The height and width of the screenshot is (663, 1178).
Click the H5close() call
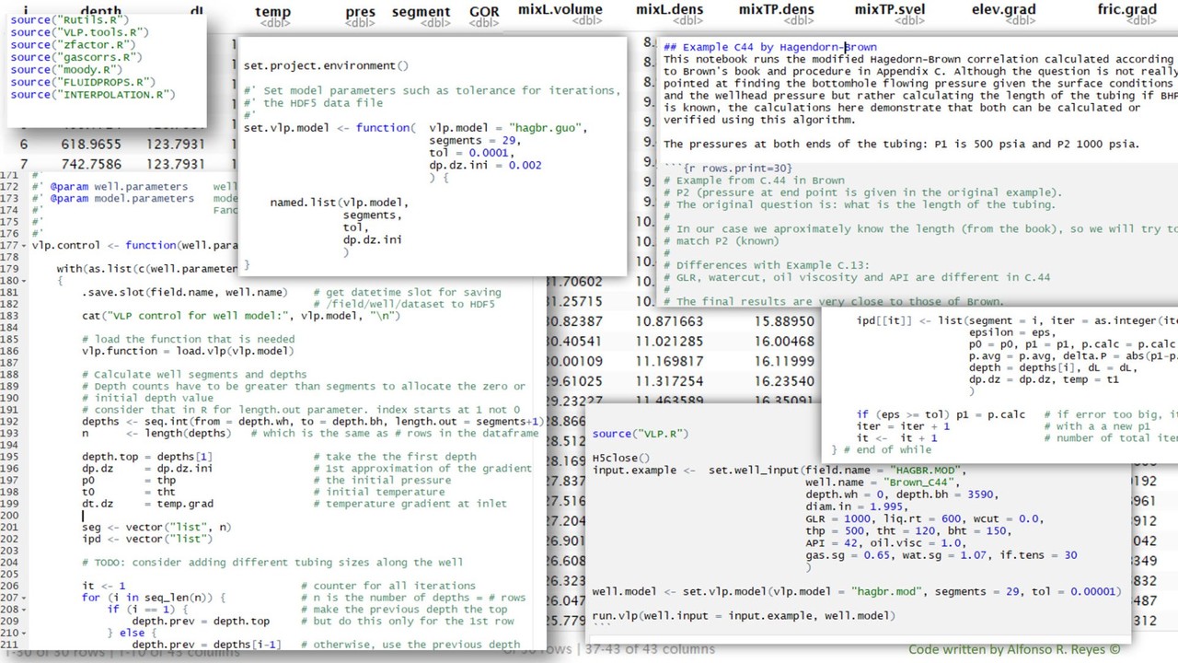[x=620, y=458]
